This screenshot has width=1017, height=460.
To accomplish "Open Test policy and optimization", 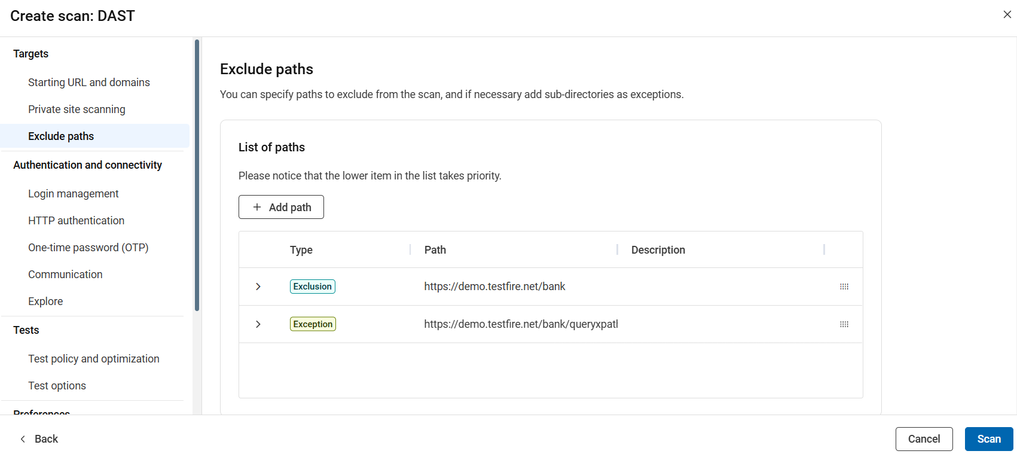I will [x=93, y=358].
